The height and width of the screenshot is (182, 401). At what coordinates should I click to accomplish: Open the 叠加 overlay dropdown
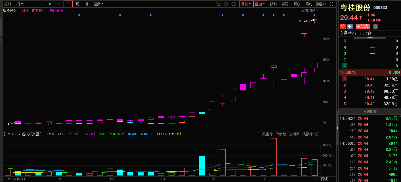260,4
